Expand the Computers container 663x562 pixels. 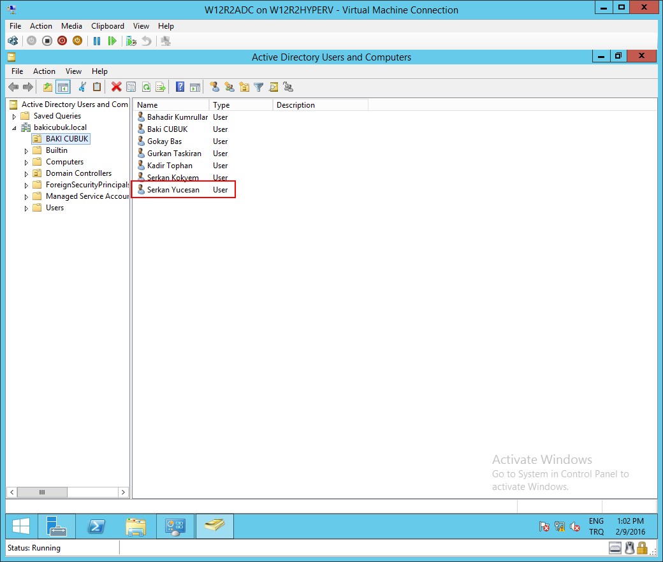click(26, 162)
